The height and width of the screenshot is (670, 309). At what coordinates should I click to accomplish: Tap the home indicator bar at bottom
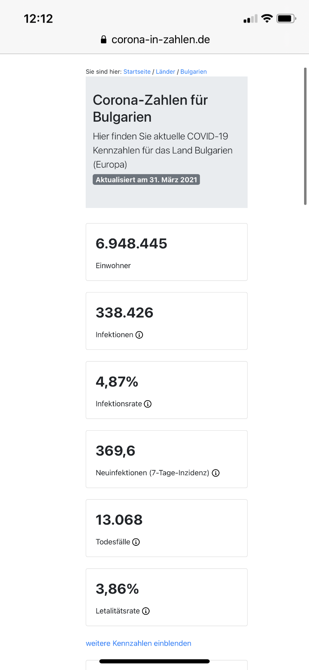click(154, 661)
